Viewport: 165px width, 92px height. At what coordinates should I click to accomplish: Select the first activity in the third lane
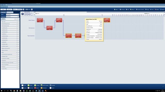coord(69,36)
